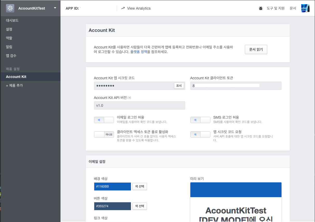
Task: Click the 링크 색상 label
Action: [100, 218]
